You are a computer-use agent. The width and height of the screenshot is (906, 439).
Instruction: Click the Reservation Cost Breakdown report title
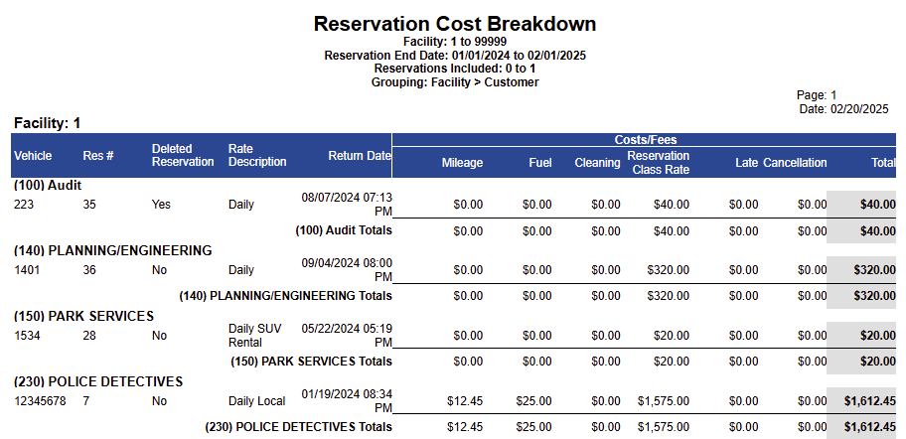tap(455, 23)
